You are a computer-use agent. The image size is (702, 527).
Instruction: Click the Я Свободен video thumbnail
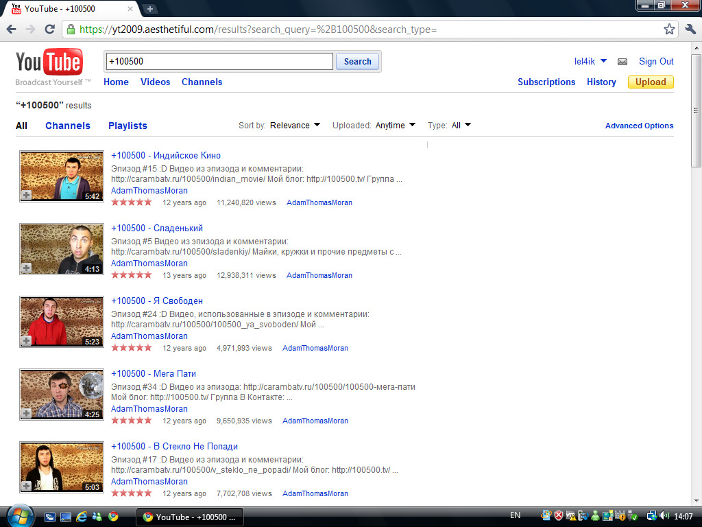[62, 322]
